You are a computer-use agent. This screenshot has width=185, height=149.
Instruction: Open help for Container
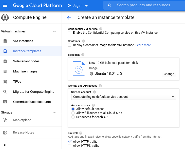click(83, 41)
